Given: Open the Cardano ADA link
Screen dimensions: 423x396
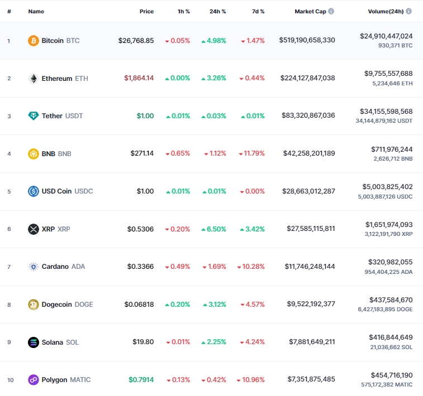Looking at the screenshot, I should [x=63, y=267].
